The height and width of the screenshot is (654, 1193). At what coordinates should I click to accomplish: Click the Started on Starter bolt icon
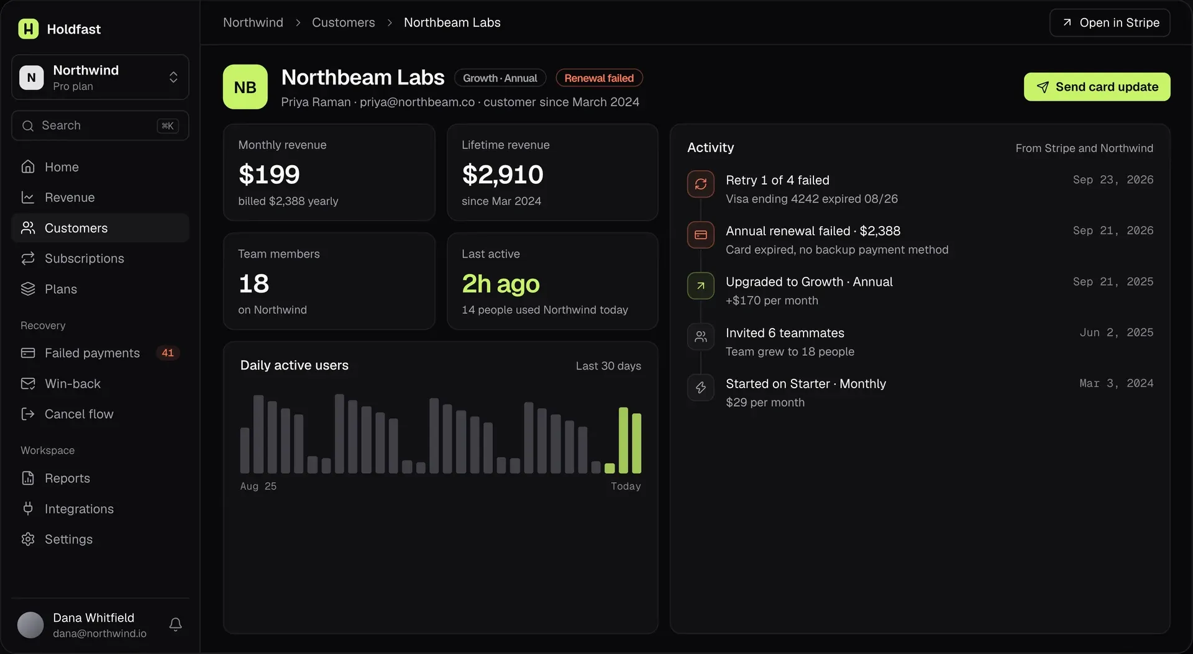click(x=700, y=388)
